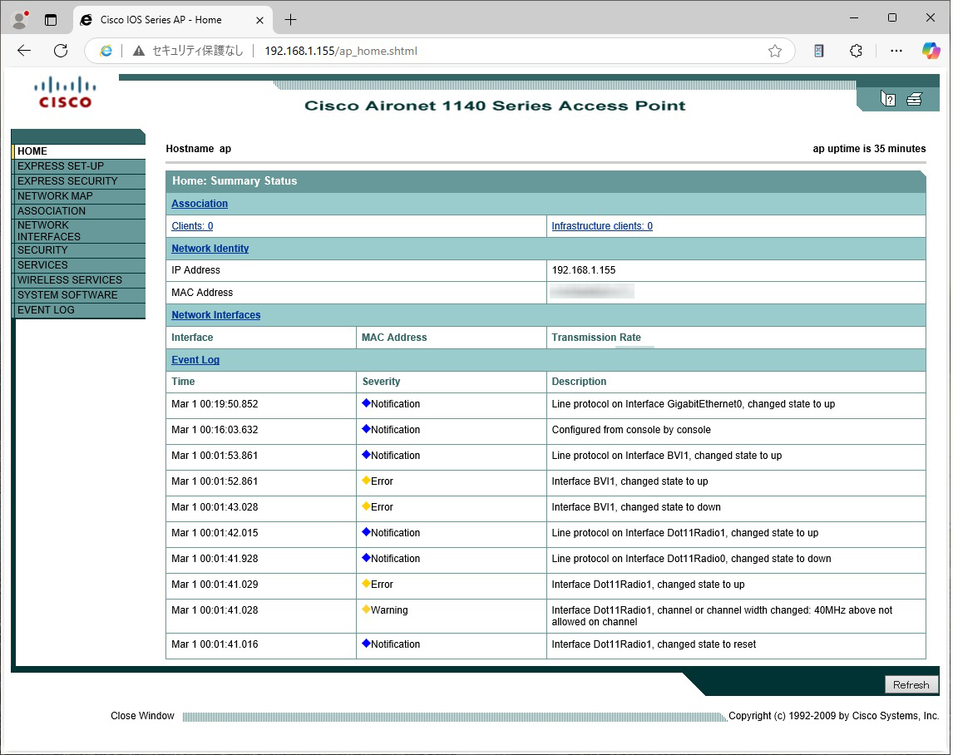Click the printer icon in page header
The height and width of the screenshot is (755, 958).
[x=914, y=100]
